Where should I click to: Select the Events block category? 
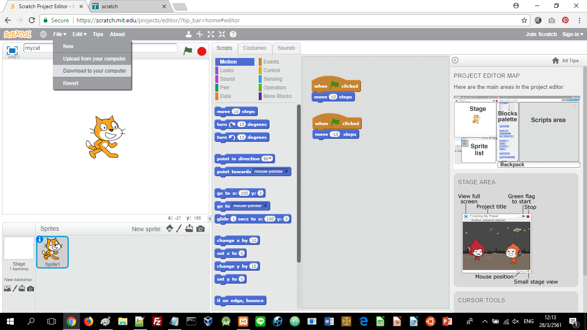tap(278, 62)
